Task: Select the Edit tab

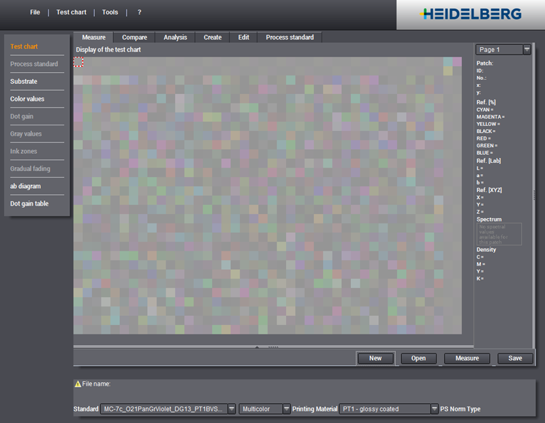Action: [243, 37]
